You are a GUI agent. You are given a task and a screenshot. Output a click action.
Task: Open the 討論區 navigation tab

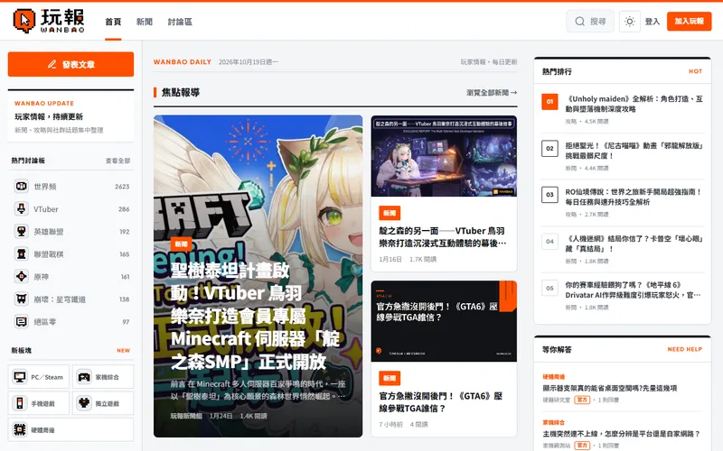(180, 22)
